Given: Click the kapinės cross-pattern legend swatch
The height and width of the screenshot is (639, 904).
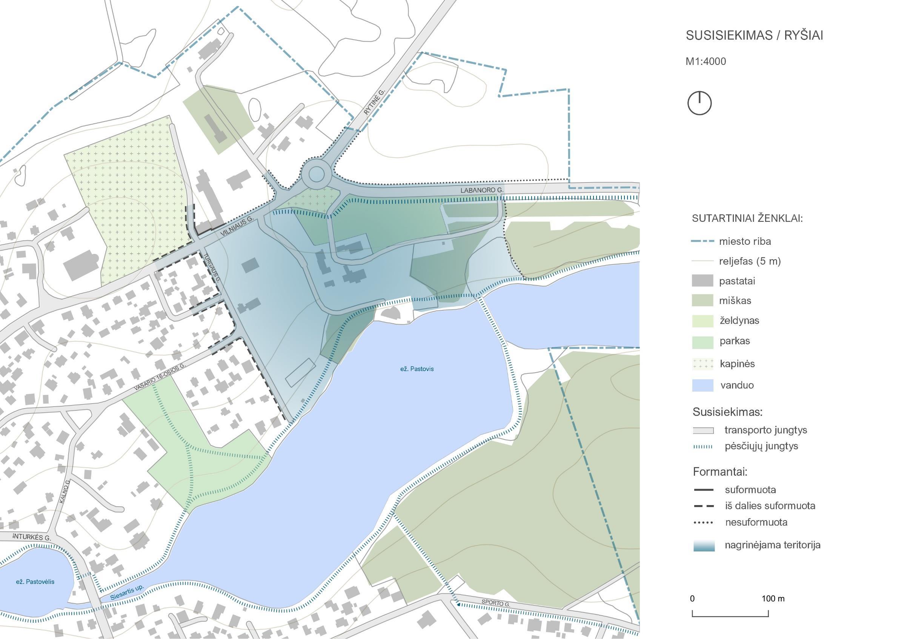Looking at the screenshot, I should (703, 363).
